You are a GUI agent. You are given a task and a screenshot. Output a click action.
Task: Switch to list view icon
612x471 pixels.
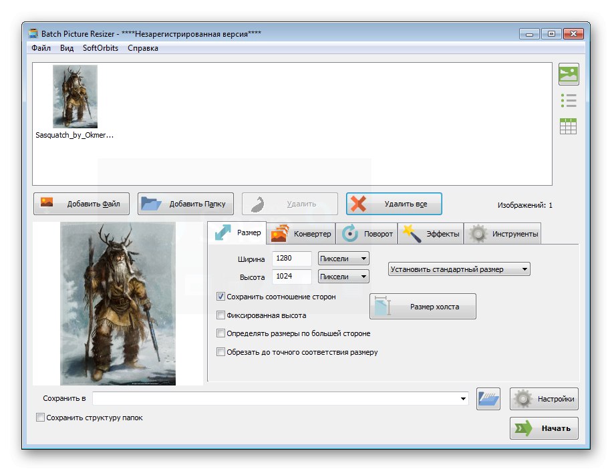[569, 101]
